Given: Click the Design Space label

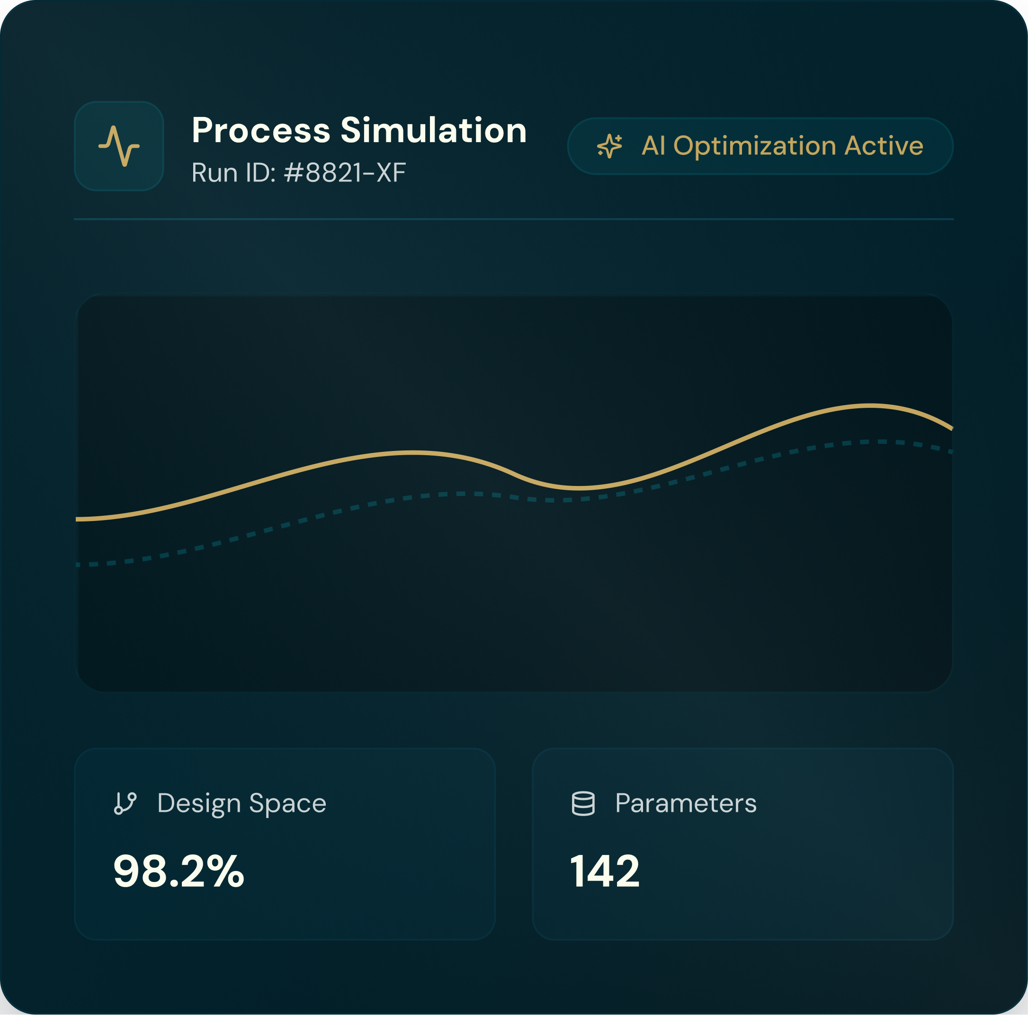Looking at the screenshot, I should click(241, 803).
